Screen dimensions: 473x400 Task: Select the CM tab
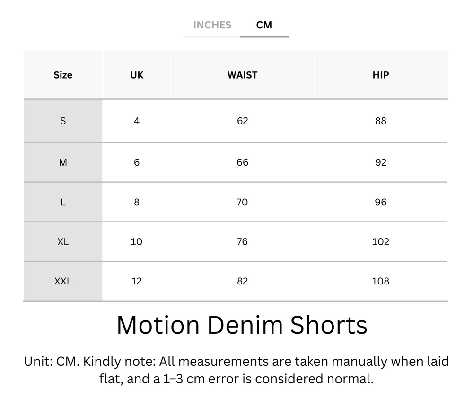click(264, 25)
